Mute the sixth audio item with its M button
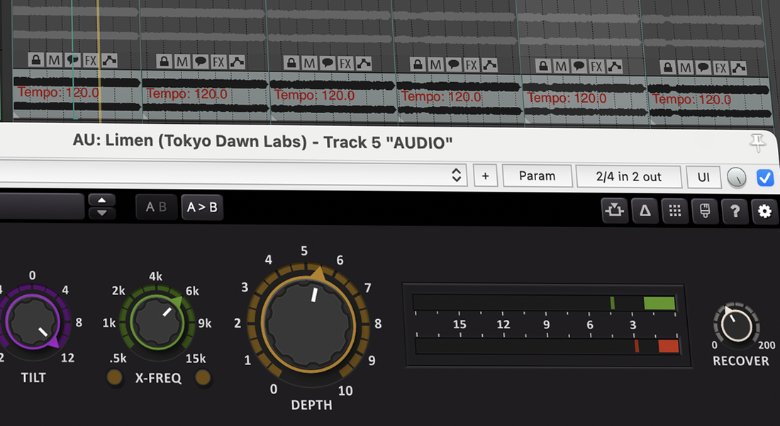 click(685, 67)
